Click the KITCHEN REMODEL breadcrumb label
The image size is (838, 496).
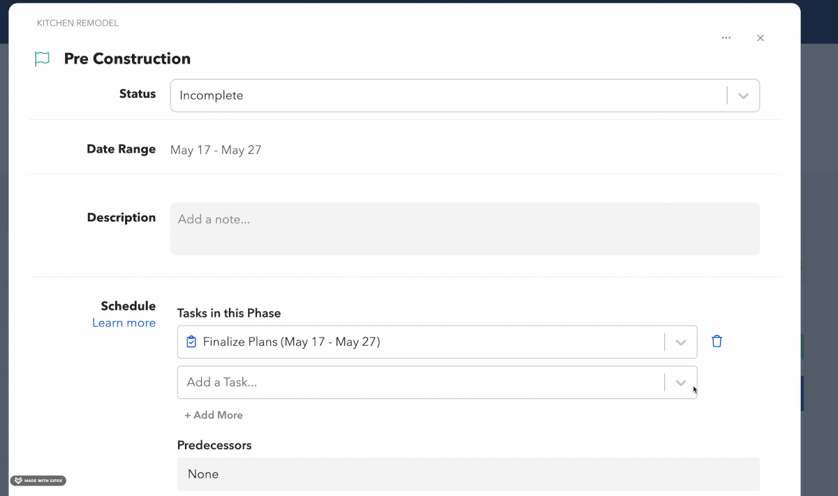78,23
